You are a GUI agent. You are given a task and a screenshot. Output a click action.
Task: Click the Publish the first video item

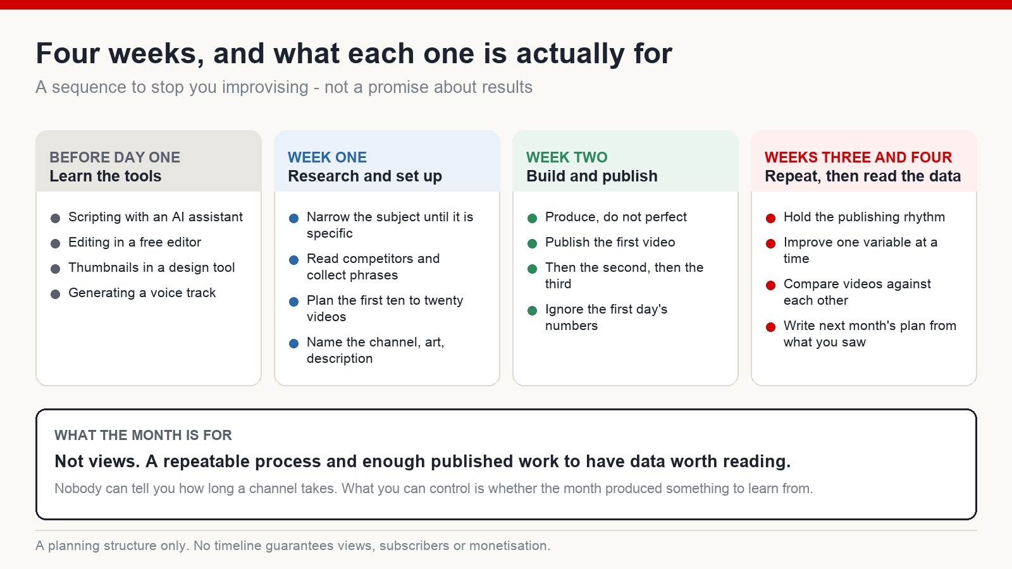[610, 242]
